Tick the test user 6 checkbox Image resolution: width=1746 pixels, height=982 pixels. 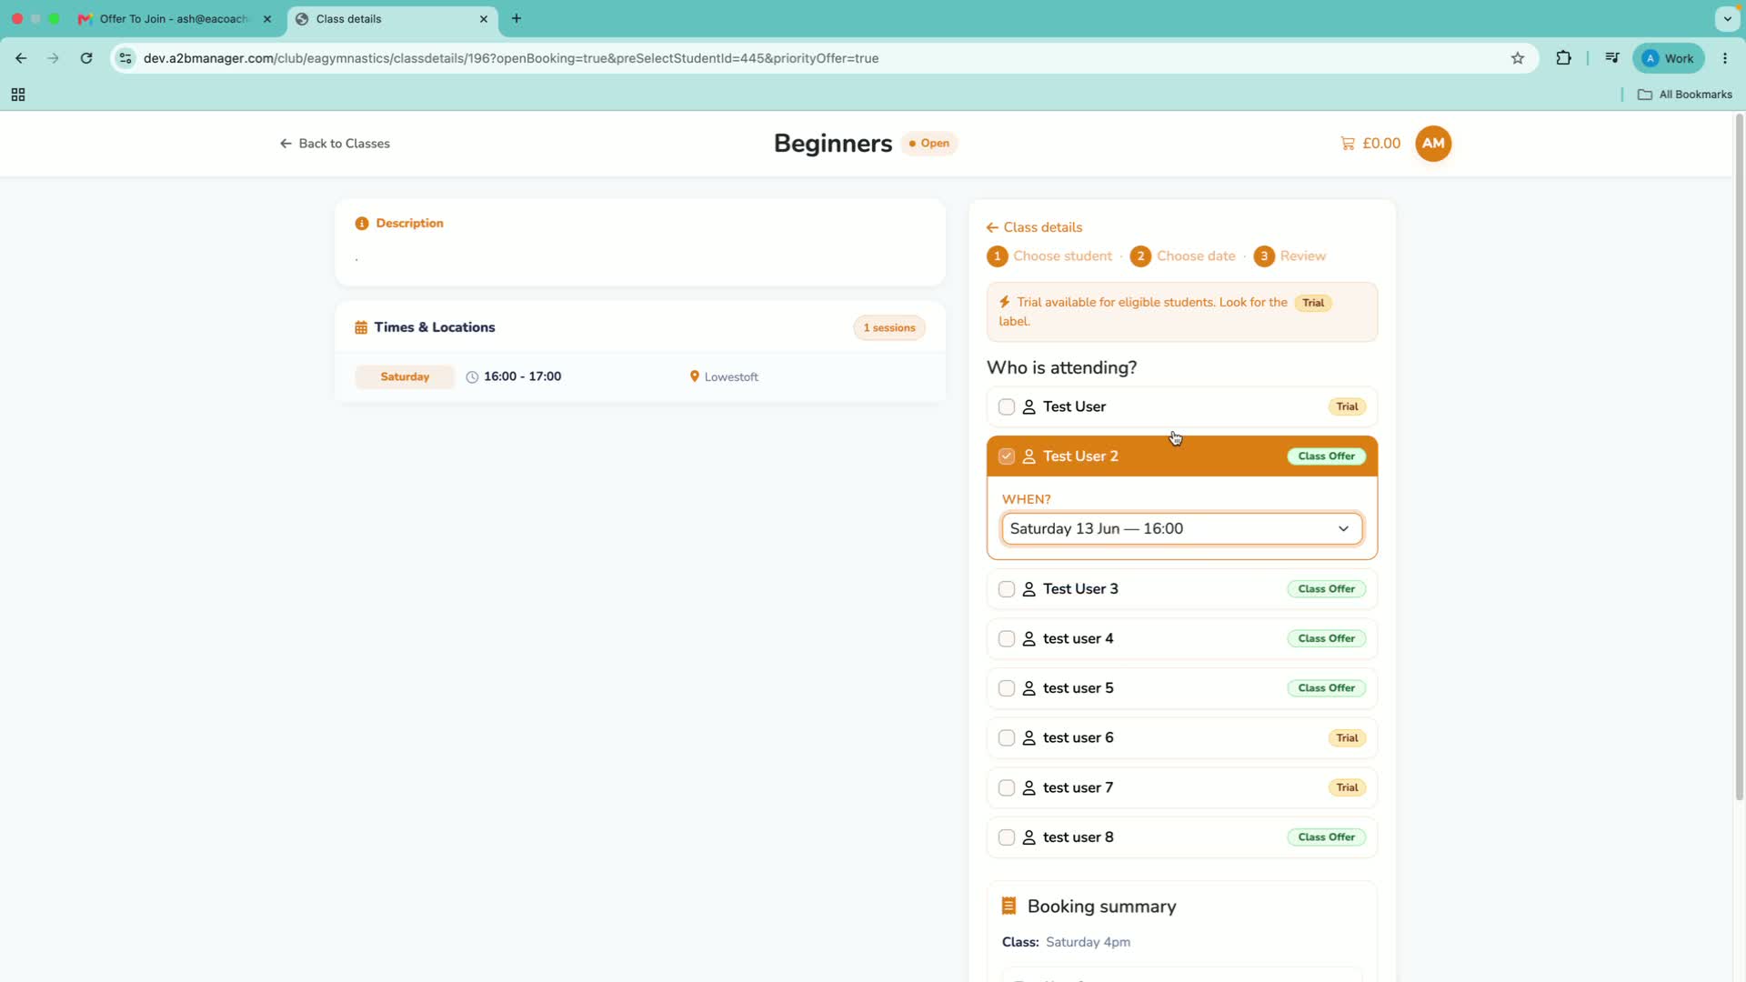point(1007,738)
